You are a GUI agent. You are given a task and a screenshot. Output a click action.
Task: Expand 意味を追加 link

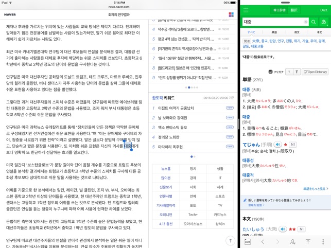[256, 205]
